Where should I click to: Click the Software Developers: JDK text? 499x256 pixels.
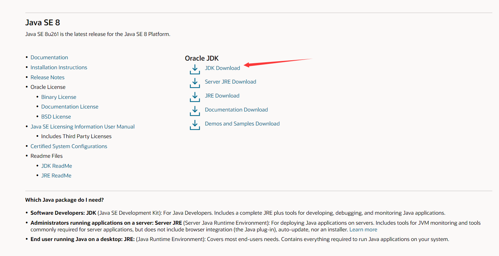(x=63, y=213)
